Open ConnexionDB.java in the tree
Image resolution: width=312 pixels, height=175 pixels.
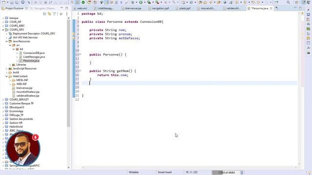(34, 53)
